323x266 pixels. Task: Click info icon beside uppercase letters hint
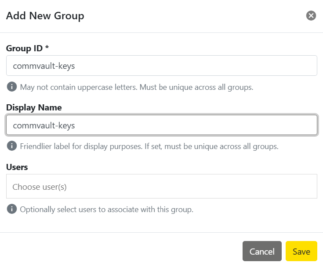(12, 87)
